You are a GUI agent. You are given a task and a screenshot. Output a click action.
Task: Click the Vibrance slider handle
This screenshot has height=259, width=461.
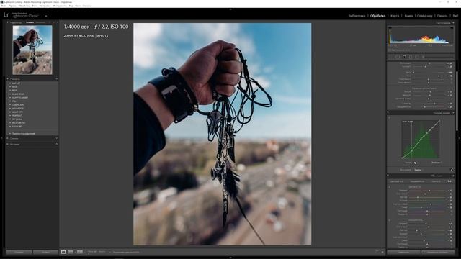[x=434, y=104]
